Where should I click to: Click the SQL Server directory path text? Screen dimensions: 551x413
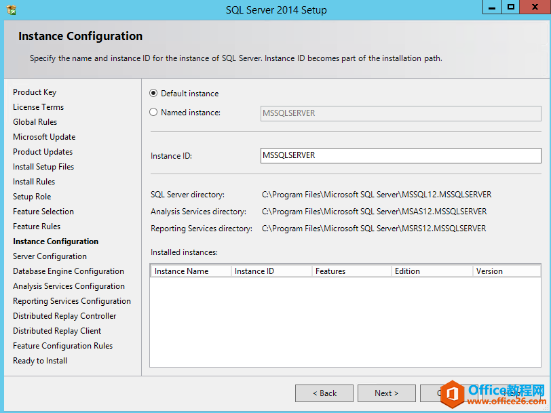point(377,195)
